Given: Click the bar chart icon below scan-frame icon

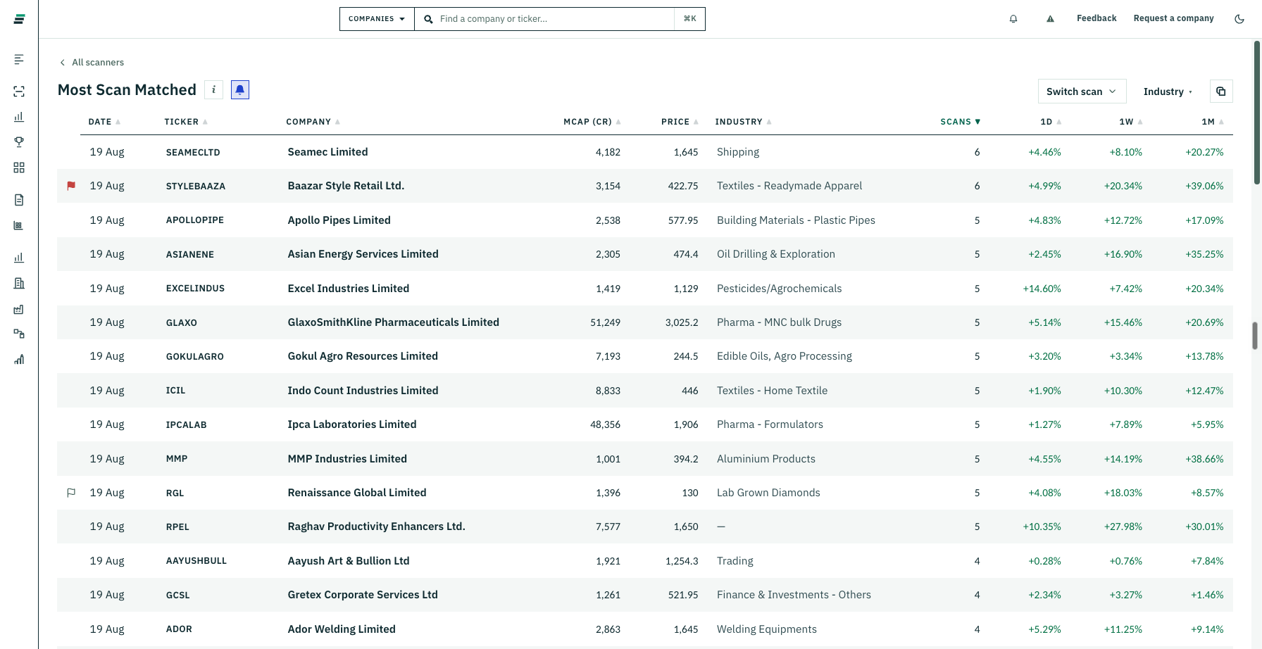Looking at the screenshot, I should tap(19, 117).
